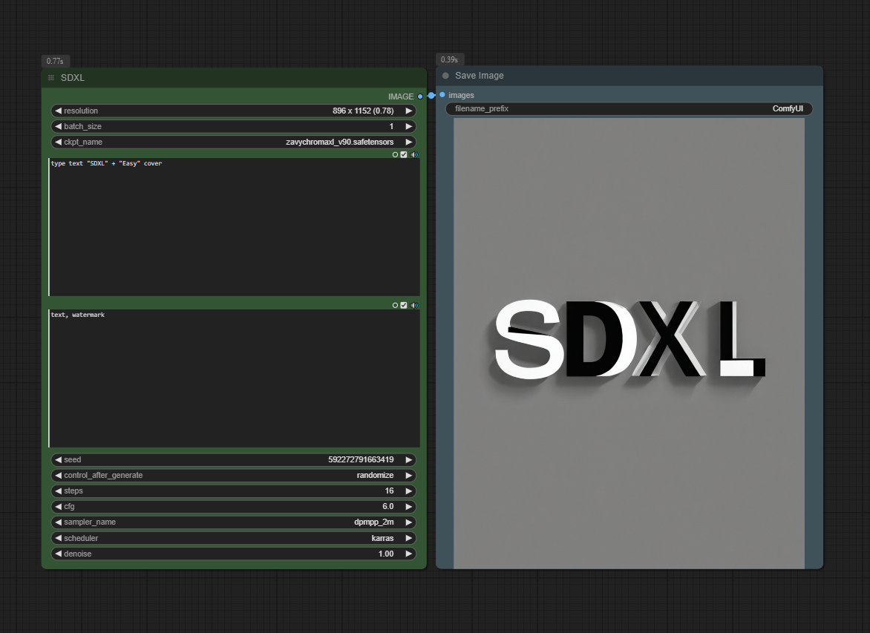Click the scheduler right arrow
This screenshot has height=633, width=870.
click(x=409, y=538)
